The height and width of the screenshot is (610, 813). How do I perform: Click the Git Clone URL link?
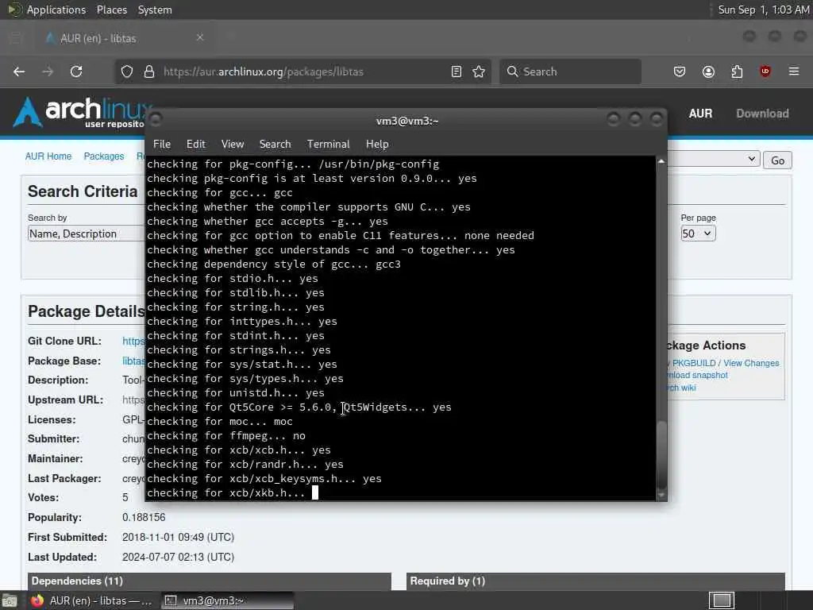point(133,342)
